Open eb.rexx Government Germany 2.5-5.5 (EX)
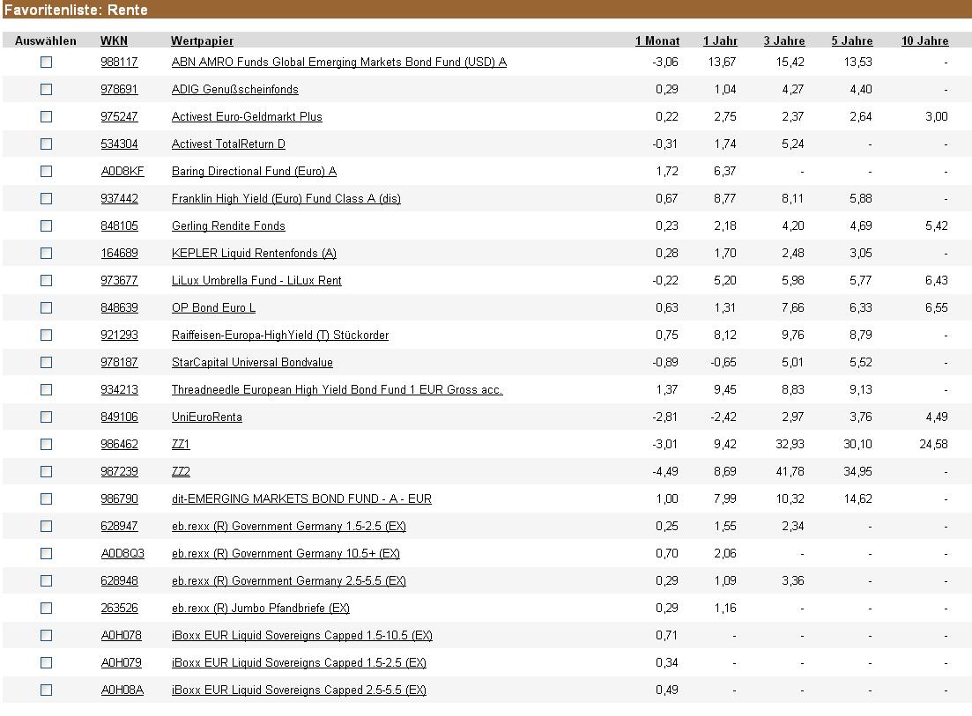 click(289, 580)
